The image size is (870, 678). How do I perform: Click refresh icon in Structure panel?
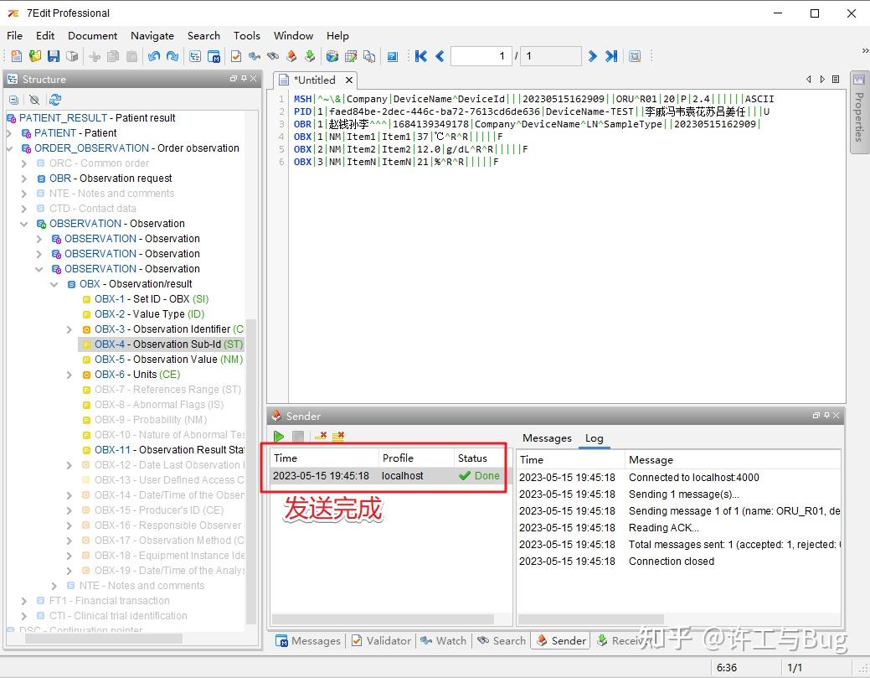[x=54, y=100]
